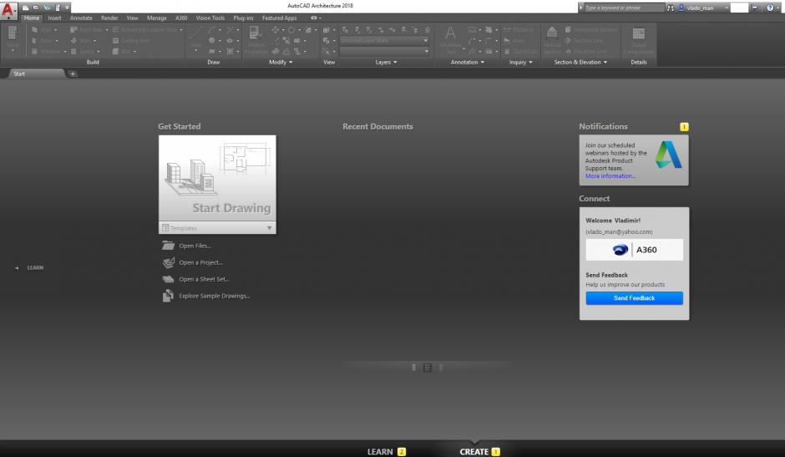Click the keyword search input field
Viewport: 785px width, 457px height.
[x=625, y=8]
